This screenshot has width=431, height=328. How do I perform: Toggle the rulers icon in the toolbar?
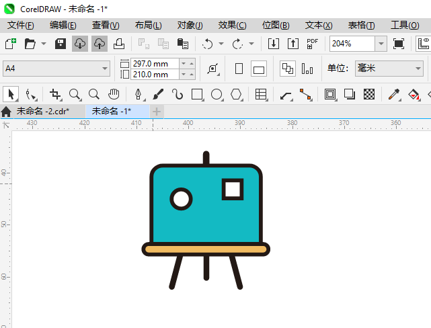tap(424, 44)
